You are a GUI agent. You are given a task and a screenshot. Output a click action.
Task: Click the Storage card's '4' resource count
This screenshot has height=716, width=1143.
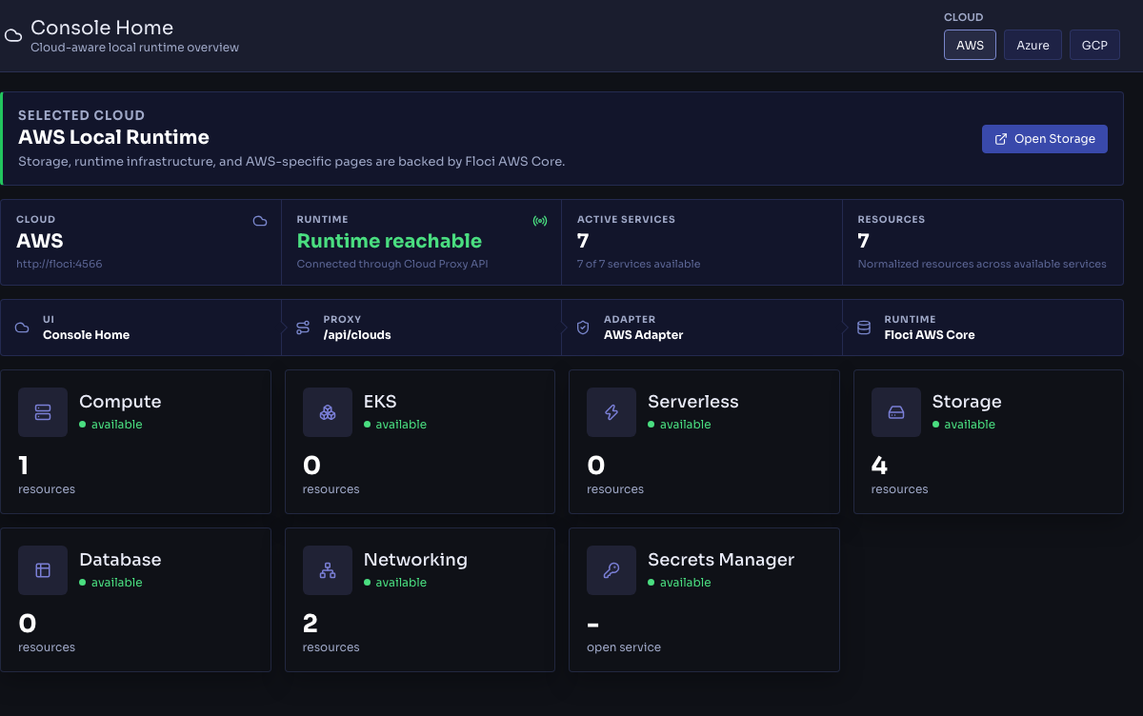point(879,466)
